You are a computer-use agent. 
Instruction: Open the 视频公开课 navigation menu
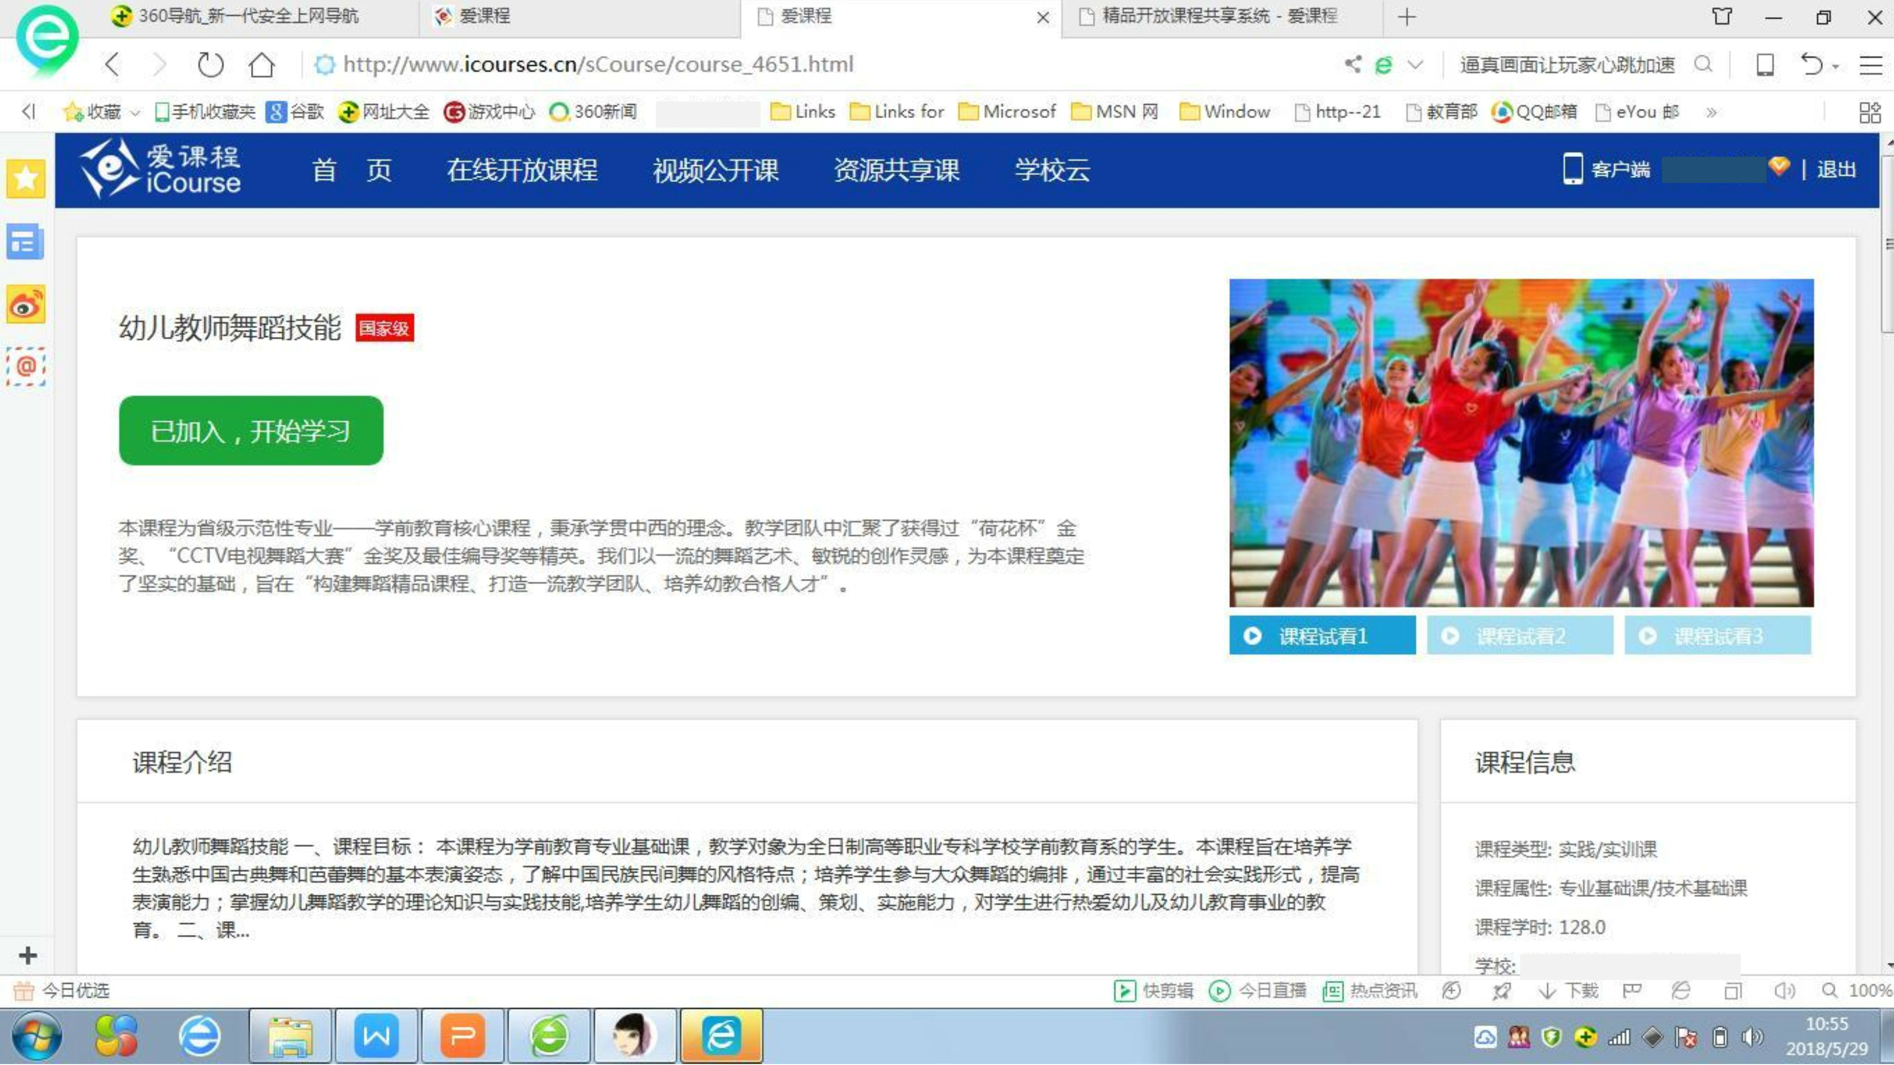715,170
